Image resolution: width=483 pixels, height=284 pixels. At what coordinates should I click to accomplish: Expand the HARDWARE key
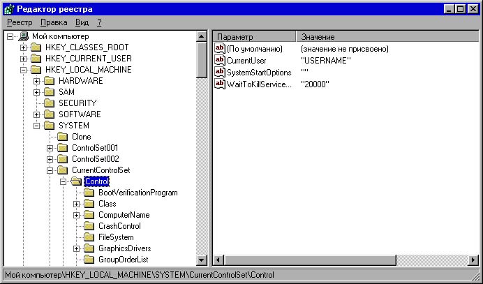(x=37, y=82)
